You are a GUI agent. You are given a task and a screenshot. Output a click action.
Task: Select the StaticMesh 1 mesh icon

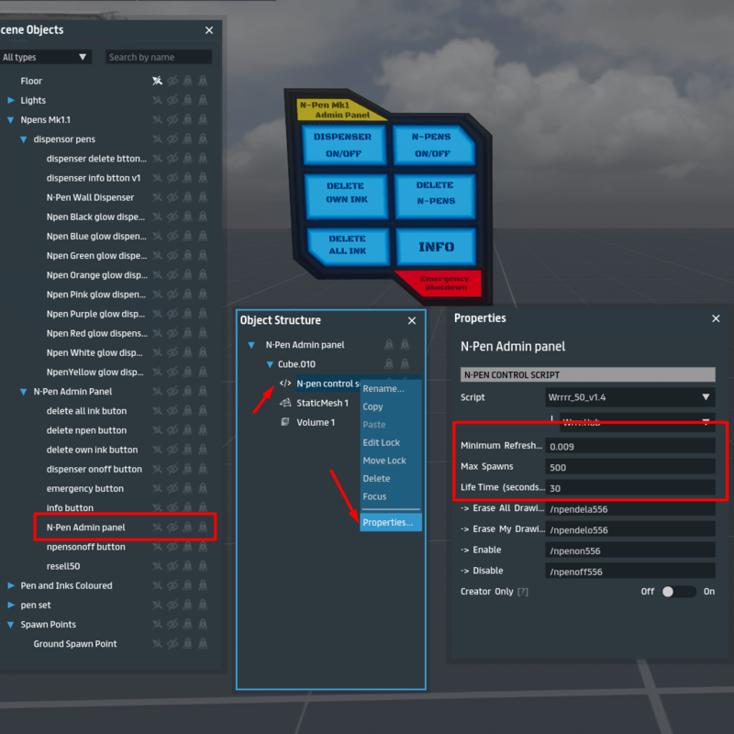click(285, 403)
